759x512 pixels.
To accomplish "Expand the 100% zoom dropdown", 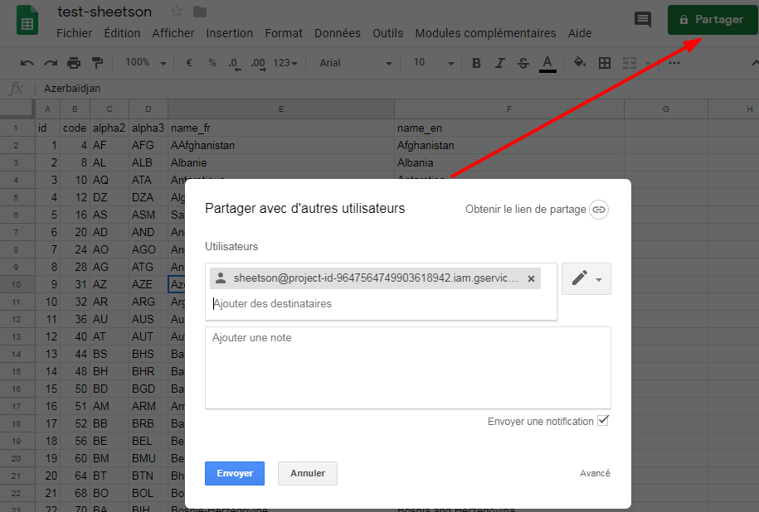I will coord(145,63).
